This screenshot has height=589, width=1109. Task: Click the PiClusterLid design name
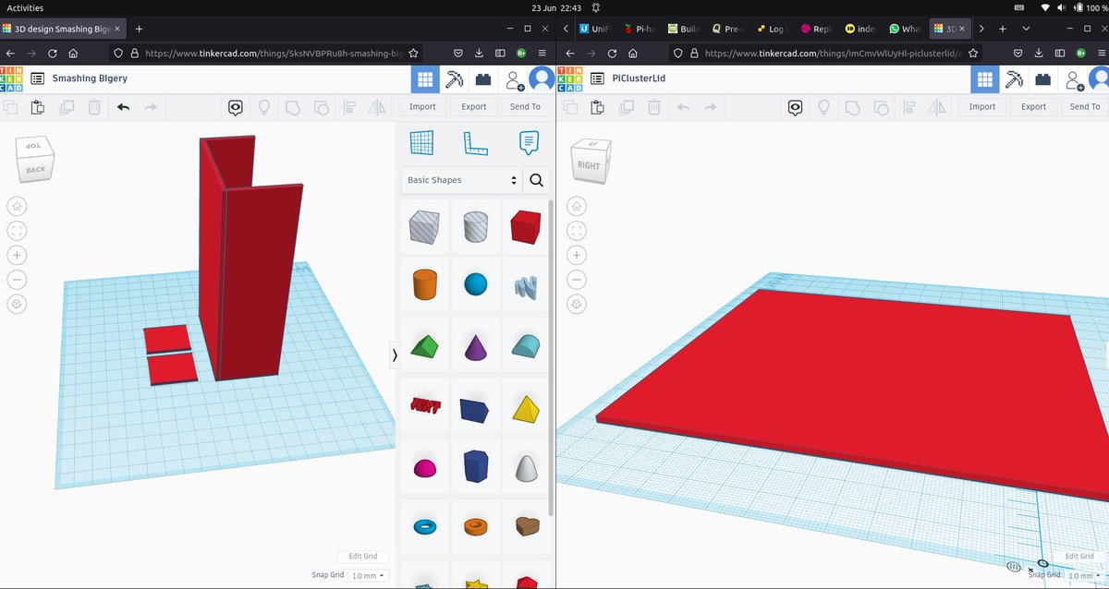coord(640,78)
